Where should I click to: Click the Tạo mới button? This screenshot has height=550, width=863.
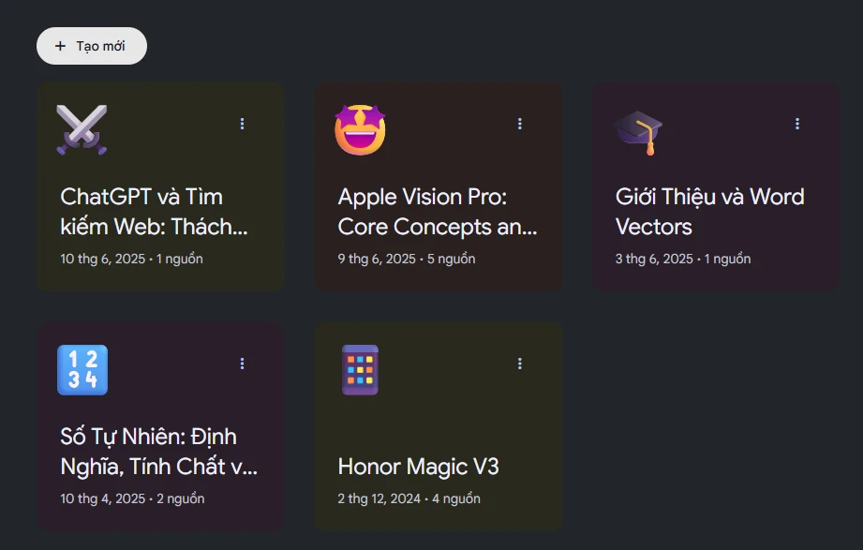click(92, 46)
